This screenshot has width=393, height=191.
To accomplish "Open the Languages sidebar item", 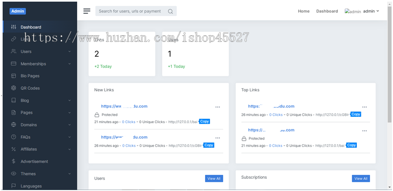I will point(40,186).
